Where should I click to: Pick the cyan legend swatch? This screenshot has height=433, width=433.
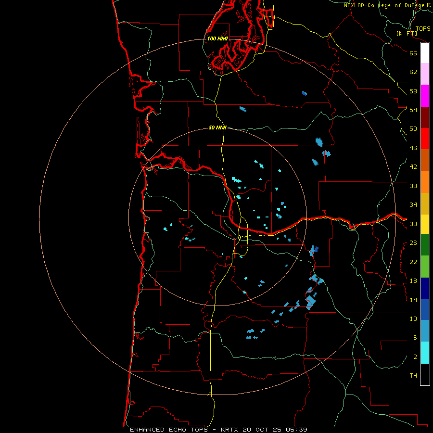click(x=425, y=353)
